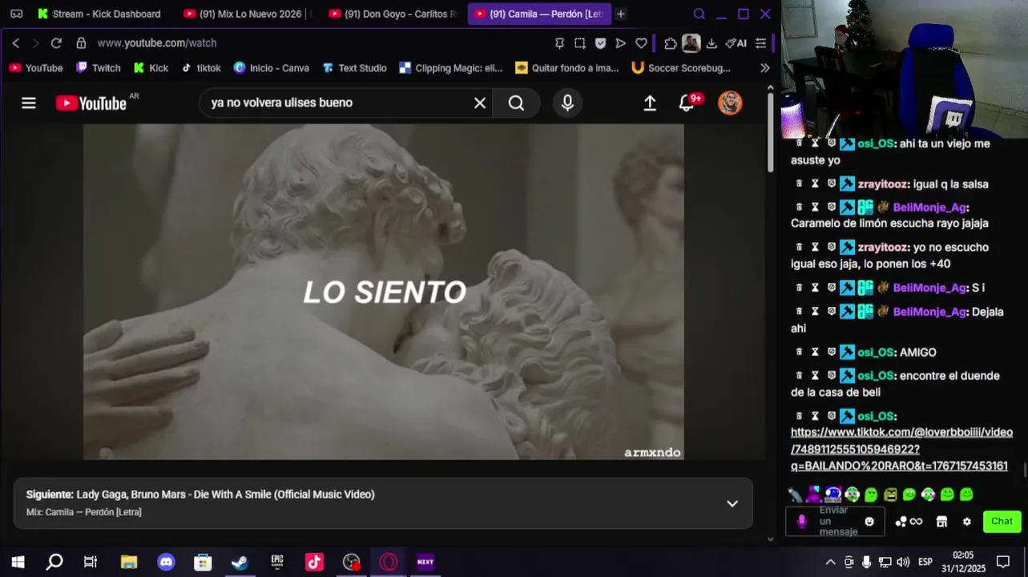Image resolution: width=1028 pixels, height=577 pixels.
Task: Open browser workspaces icon left of tabs
Action: pos(16,14)
